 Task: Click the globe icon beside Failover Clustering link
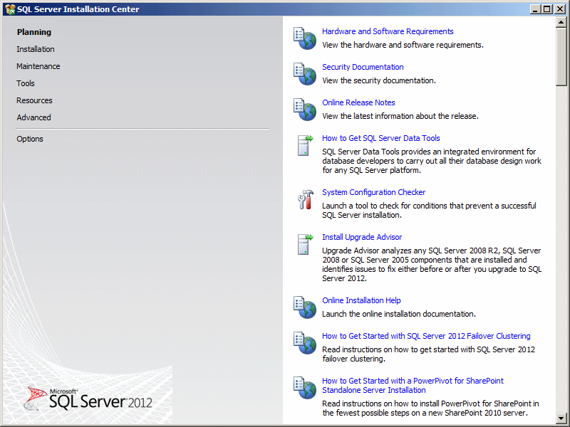coord(305,343)
